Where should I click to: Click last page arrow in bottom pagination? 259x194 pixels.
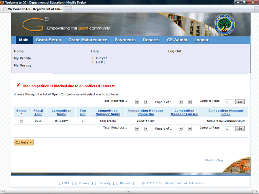point(190,129)
